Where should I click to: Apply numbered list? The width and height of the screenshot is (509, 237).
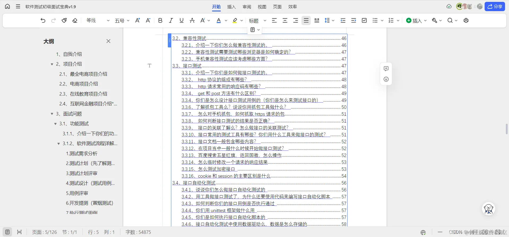click(x=391, y=20)
